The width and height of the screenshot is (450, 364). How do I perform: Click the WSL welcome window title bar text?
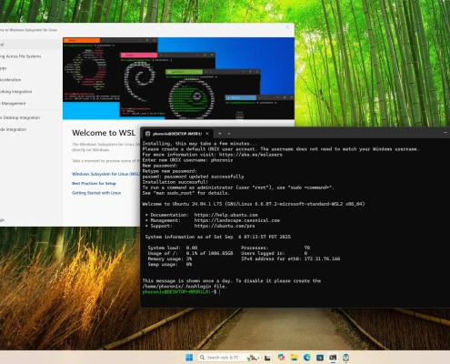(x=29, y=30)
